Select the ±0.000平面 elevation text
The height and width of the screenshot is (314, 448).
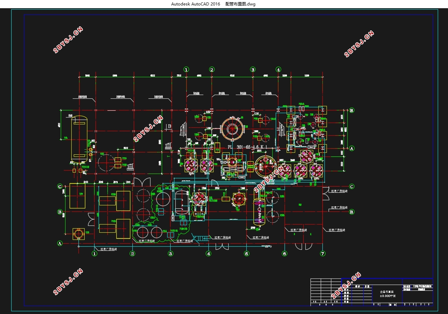pyautogui.click(x=387, y=296)
